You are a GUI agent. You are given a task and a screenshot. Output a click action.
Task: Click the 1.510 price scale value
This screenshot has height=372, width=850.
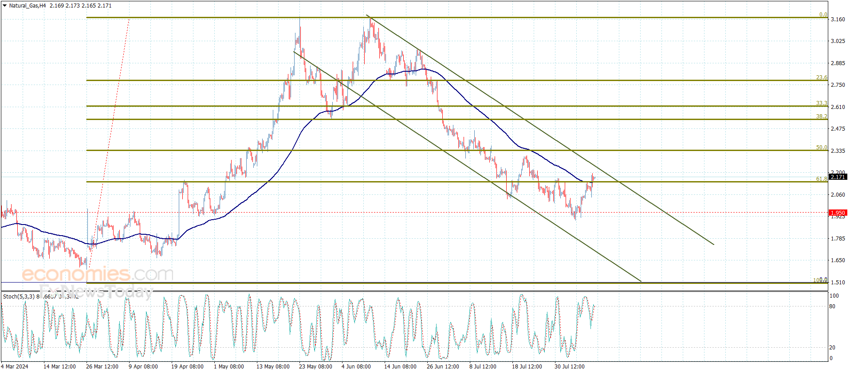(838, 283)
